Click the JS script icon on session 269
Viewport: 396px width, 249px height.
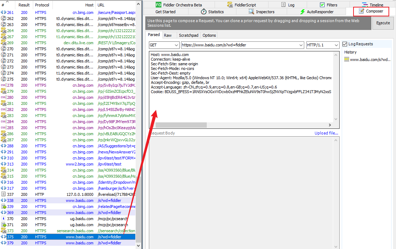click(4, 43)
